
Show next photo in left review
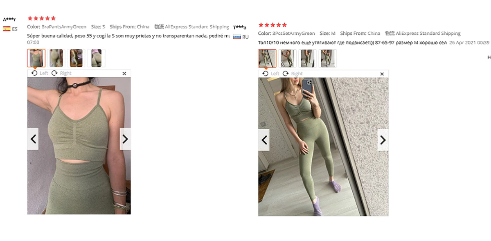[x=125, y=139]
